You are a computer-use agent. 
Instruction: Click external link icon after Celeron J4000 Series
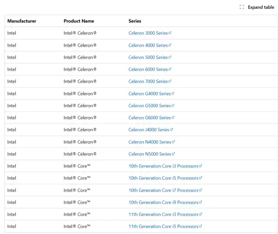click(172, 130)
